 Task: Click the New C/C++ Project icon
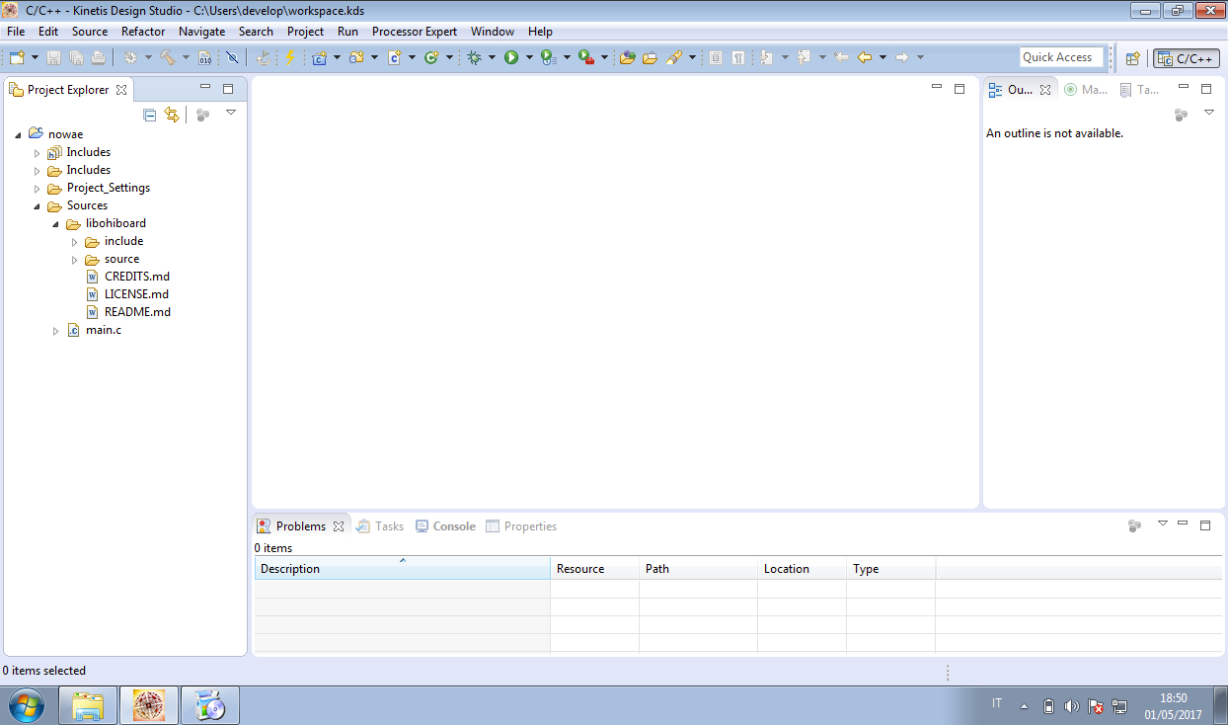tap(319, 57)
